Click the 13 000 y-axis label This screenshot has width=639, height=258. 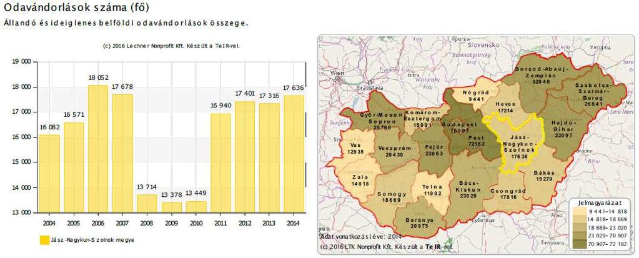point(21,212)
